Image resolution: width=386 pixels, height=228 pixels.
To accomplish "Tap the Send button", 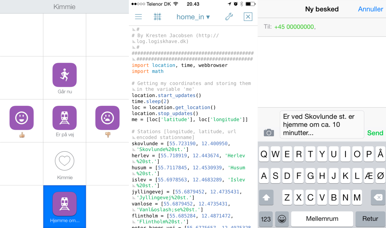I will pos(375,133).
